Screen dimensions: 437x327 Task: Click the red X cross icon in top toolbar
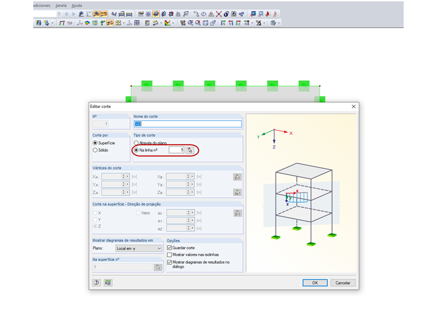click(x=218, y=14)
